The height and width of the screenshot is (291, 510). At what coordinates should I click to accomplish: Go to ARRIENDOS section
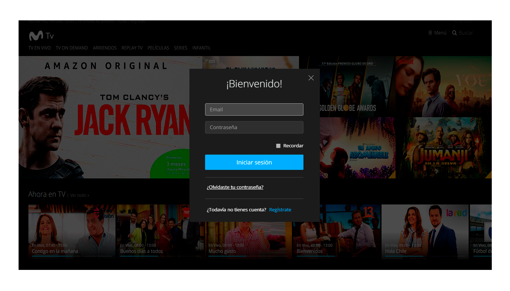click(x=105, y=48)
